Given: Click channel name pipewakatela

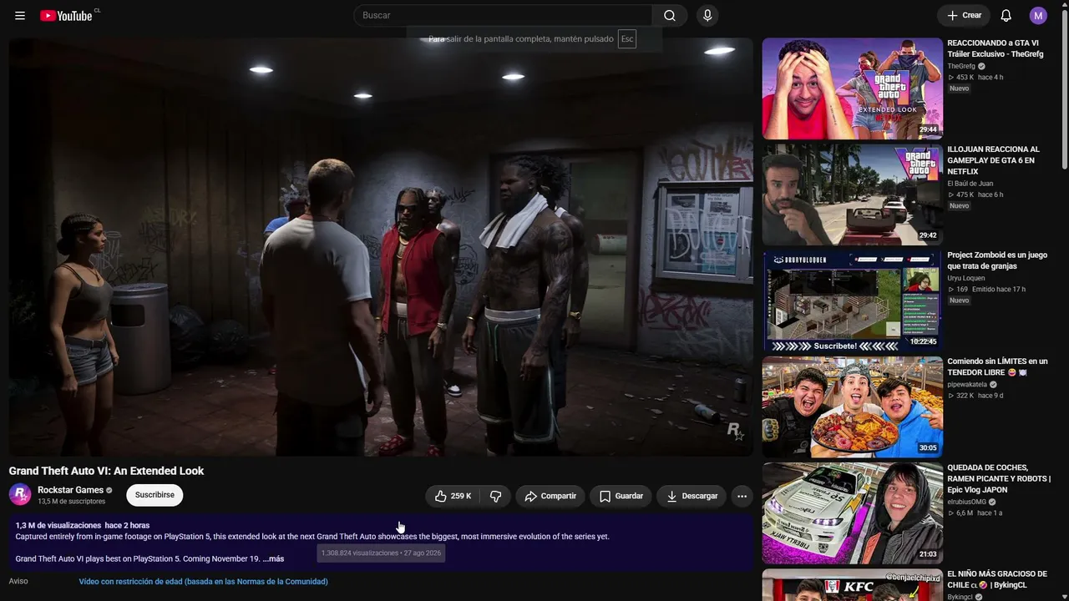Looking at the screenshot, I should click(967, 385).
